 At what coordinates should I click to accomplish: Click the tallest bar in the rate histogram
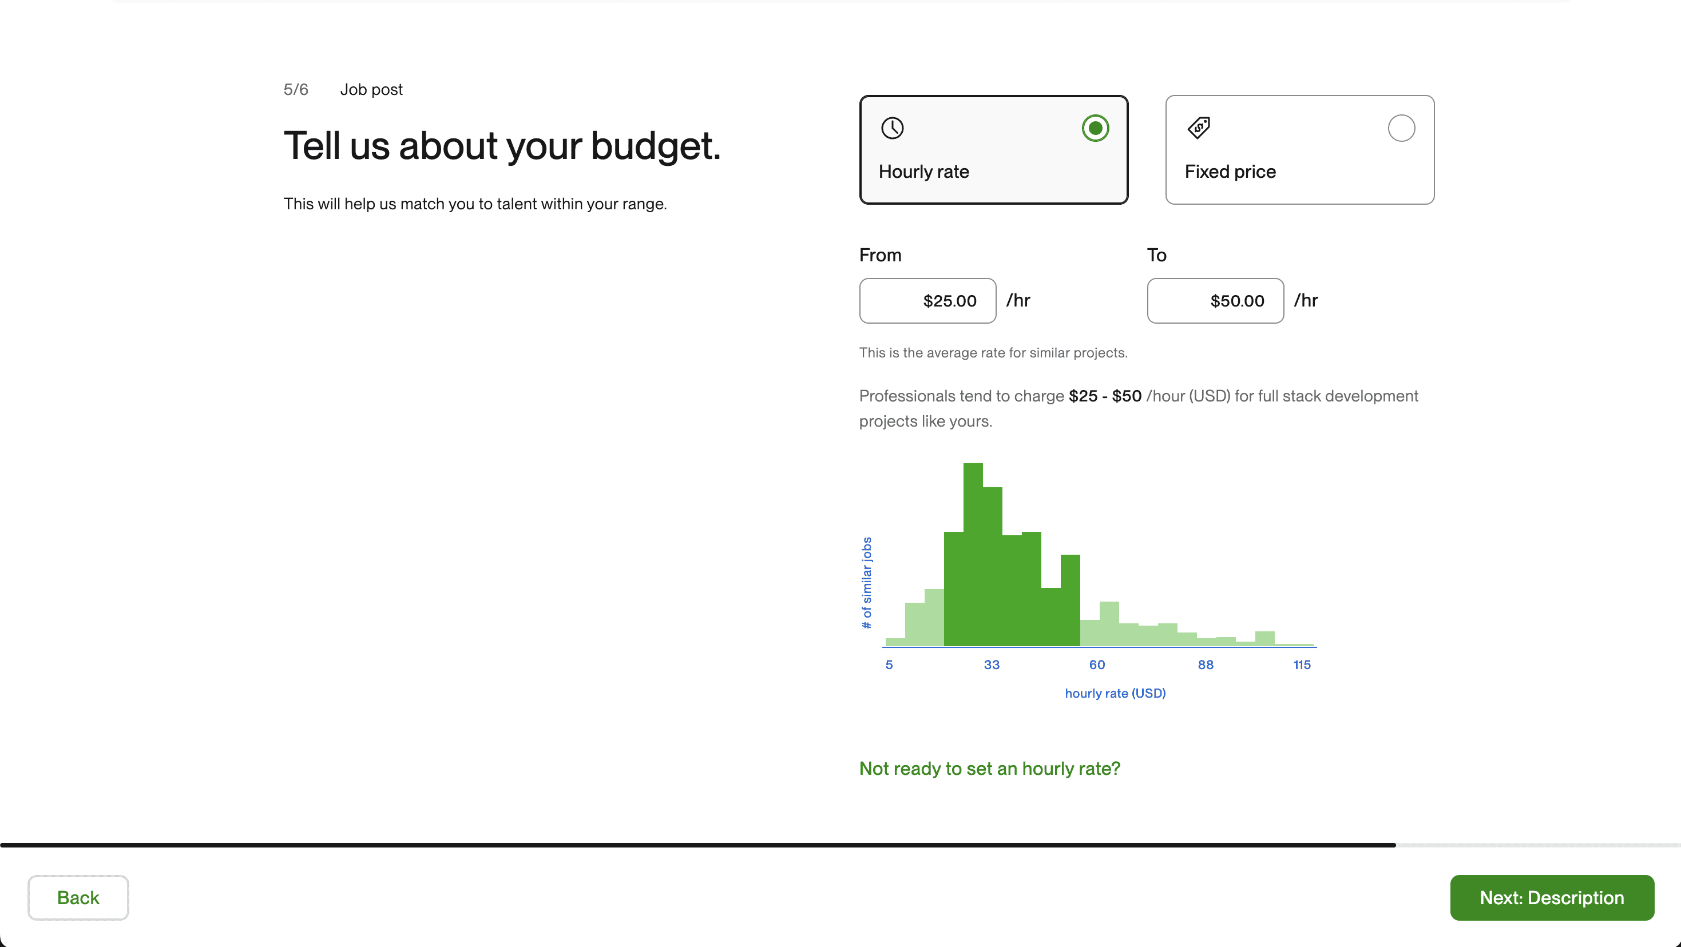pyautogui.click(x=973, y=554)
